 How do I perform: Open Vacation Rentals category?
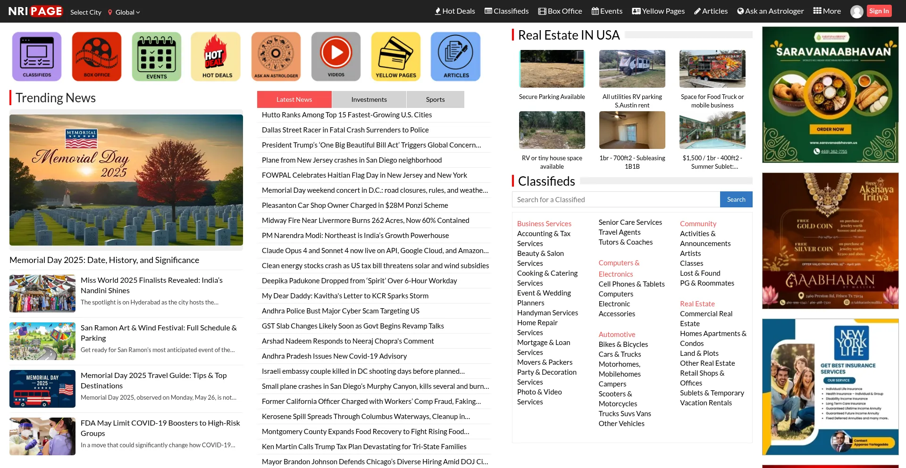point(706,402)
